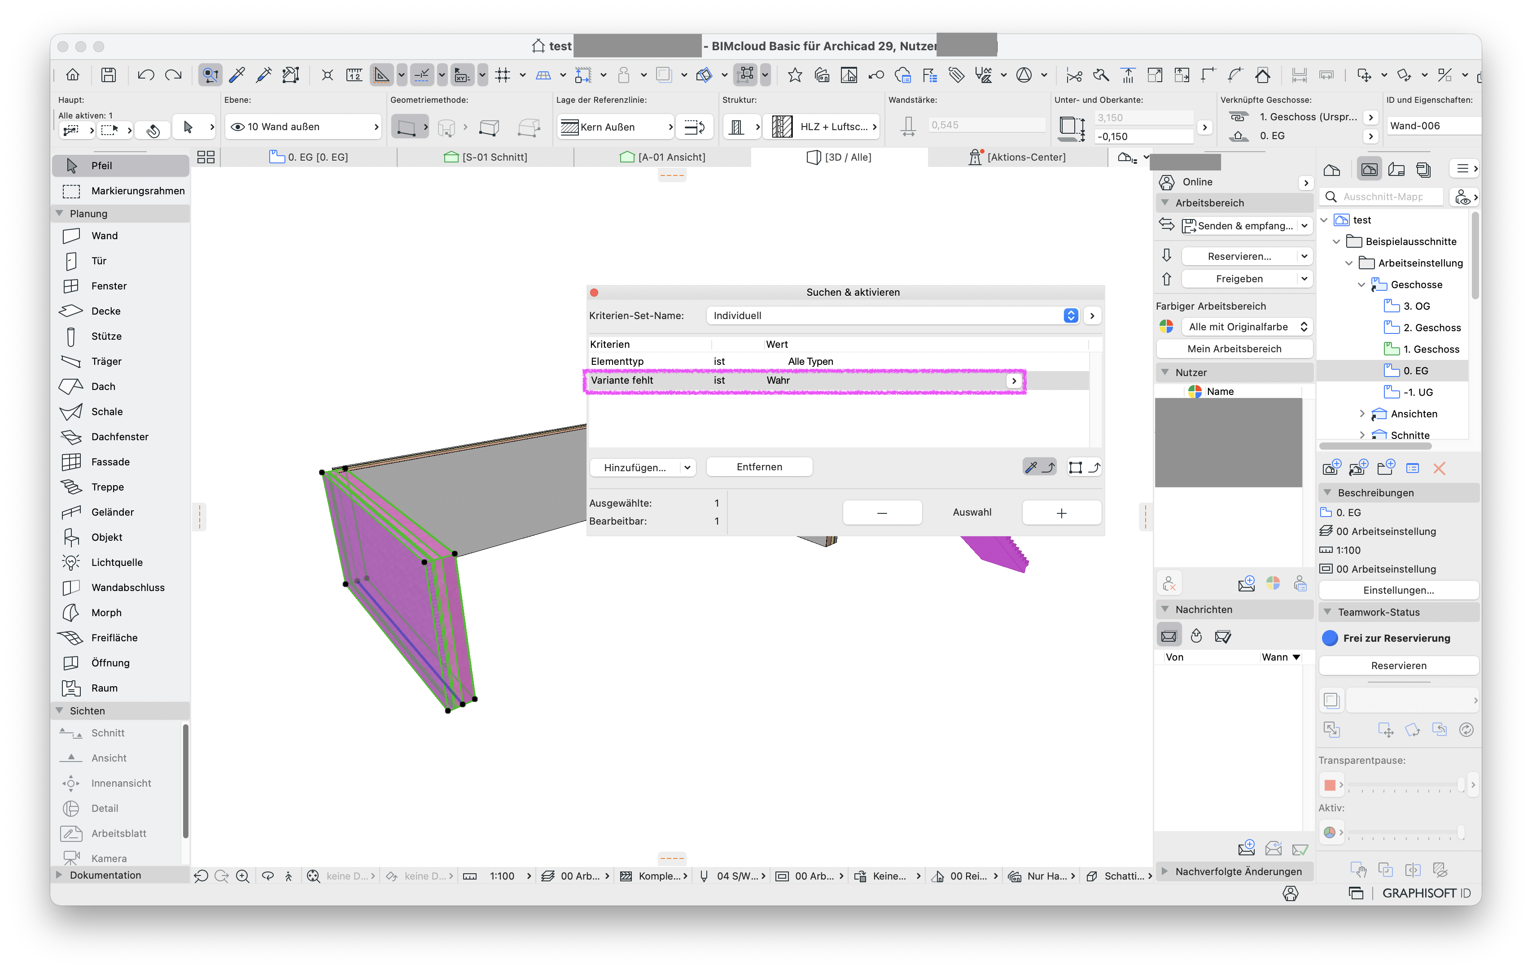Switch to S-01 Schnitt tab
Image resolution: width=1532 pixels, height=972 pixels.
(x=486, y=157)
